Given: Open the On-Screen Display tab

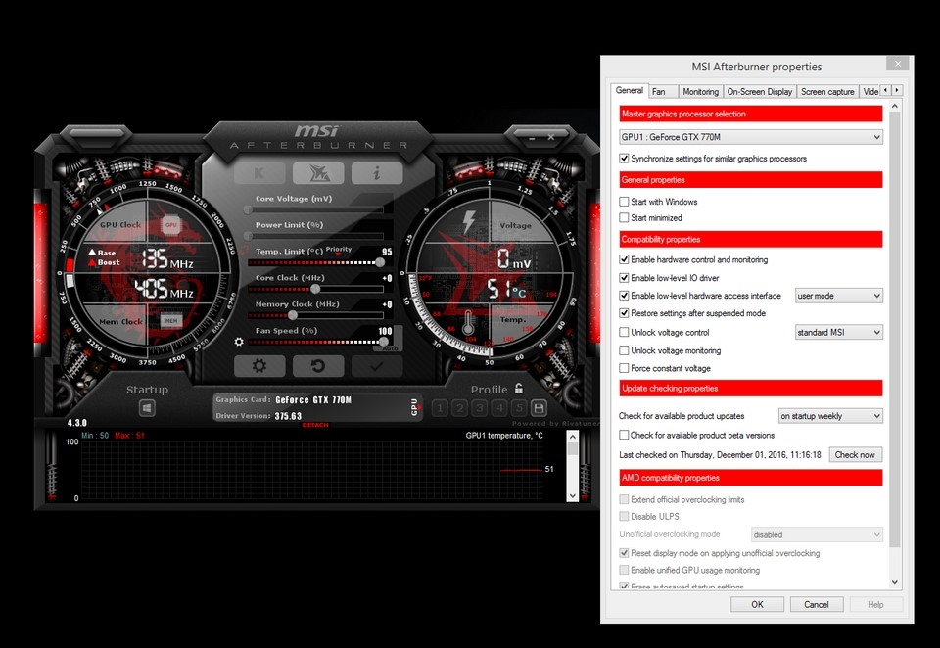Looking at the screenshot, I should (x=760, y=90).
